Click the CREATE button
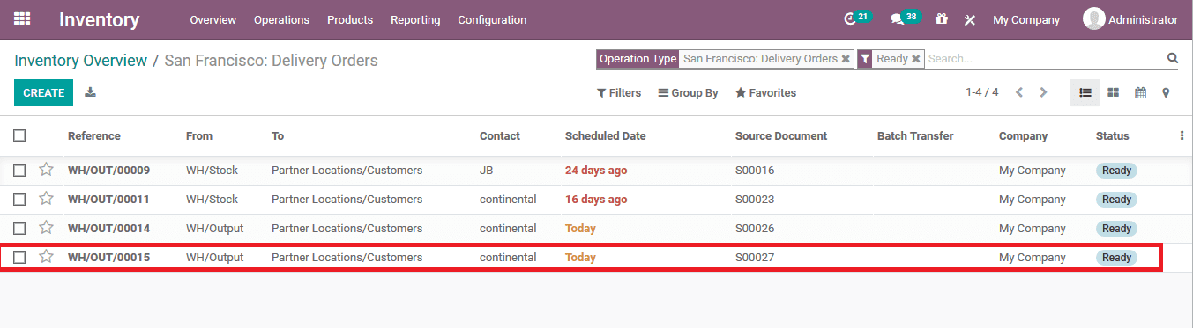The height and width of the screenshot is (328, 1193). [43, 92]
